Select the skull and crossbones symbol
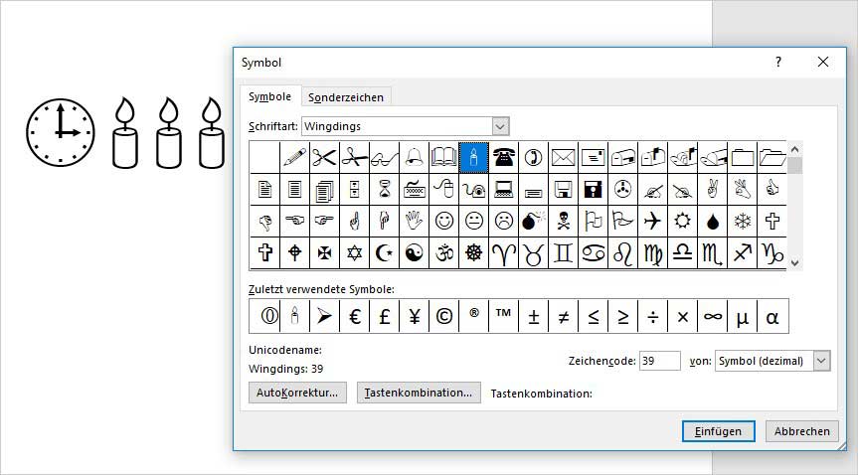The image size is (858, 475). (564, 221)
